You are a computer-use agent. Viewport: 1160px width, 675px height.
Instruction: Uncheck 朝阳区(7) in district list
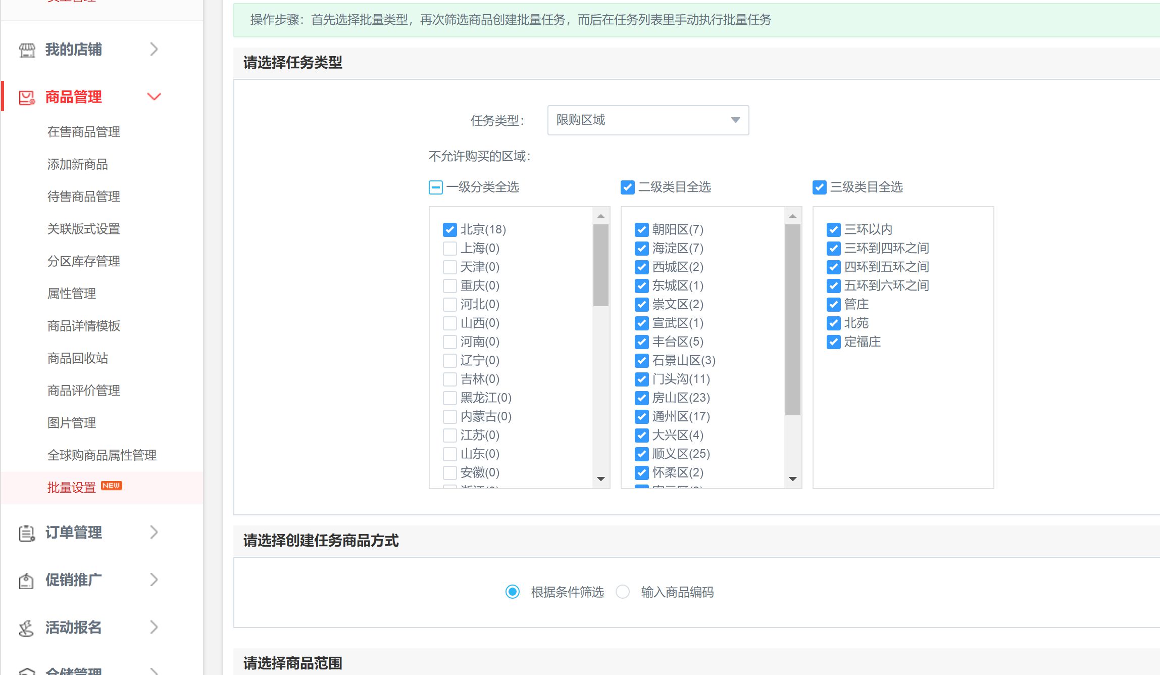(641, 228)
